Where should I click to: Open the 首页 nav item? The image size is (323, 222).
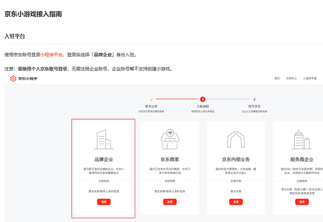pos(277,78)
